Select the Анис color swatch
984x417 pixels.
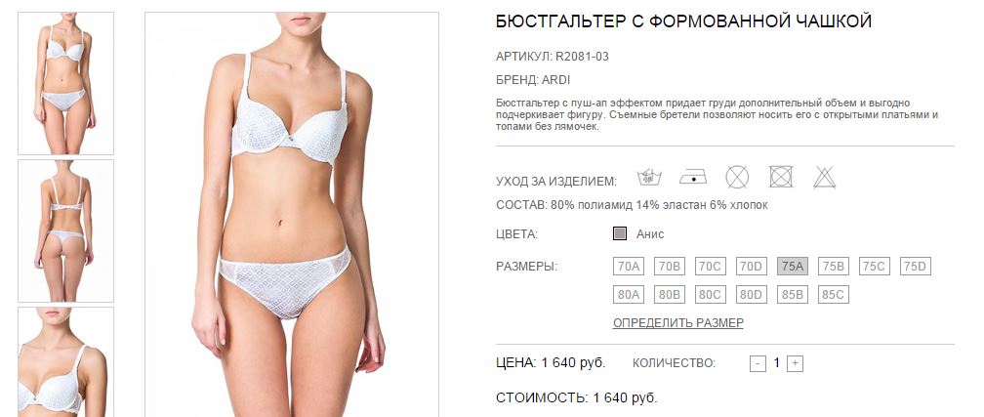620,234
